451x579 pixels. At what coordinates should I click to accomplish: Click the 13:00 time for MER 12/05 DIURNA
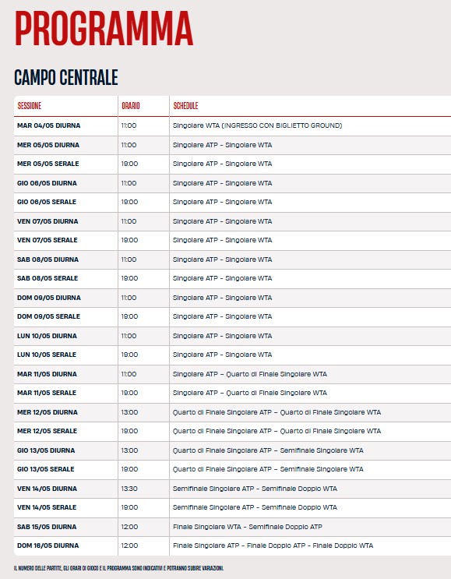pos(129,412)
